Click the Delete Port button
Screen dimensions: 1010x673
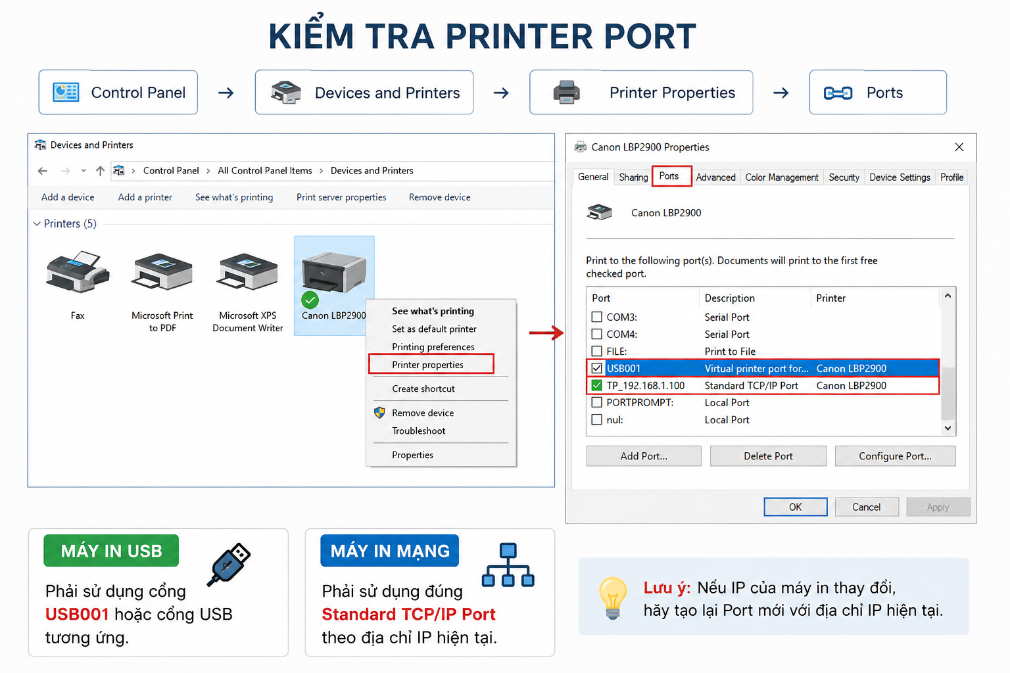768,456
